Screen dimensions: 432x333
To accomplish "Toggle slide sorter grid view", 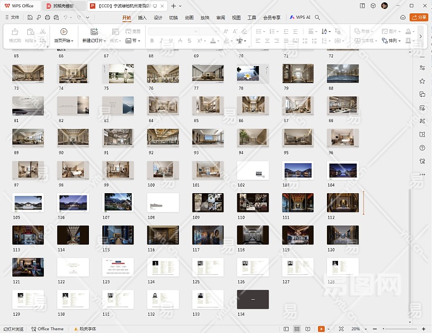I will pyautogui.click(x=297, y=329).
